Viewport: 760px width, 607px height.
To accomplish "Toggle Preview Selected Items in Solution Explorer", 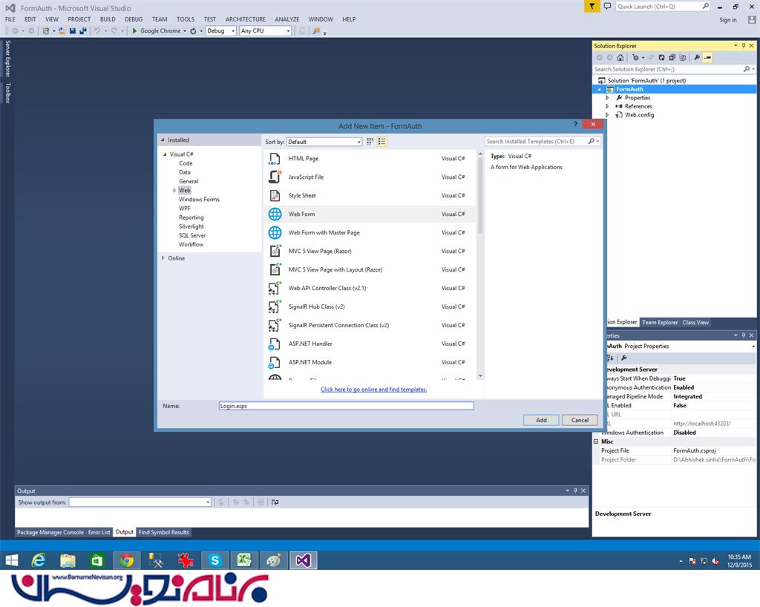I will tap(707, 58).
